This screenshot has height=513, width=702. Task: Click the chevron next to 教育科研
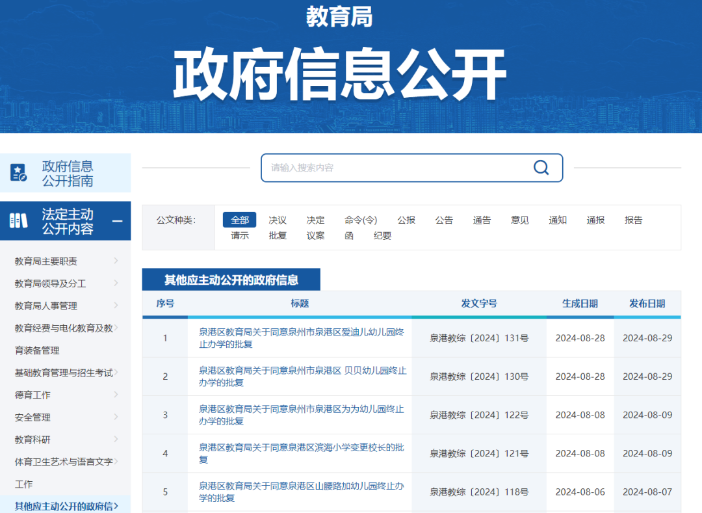pos(116,439)
